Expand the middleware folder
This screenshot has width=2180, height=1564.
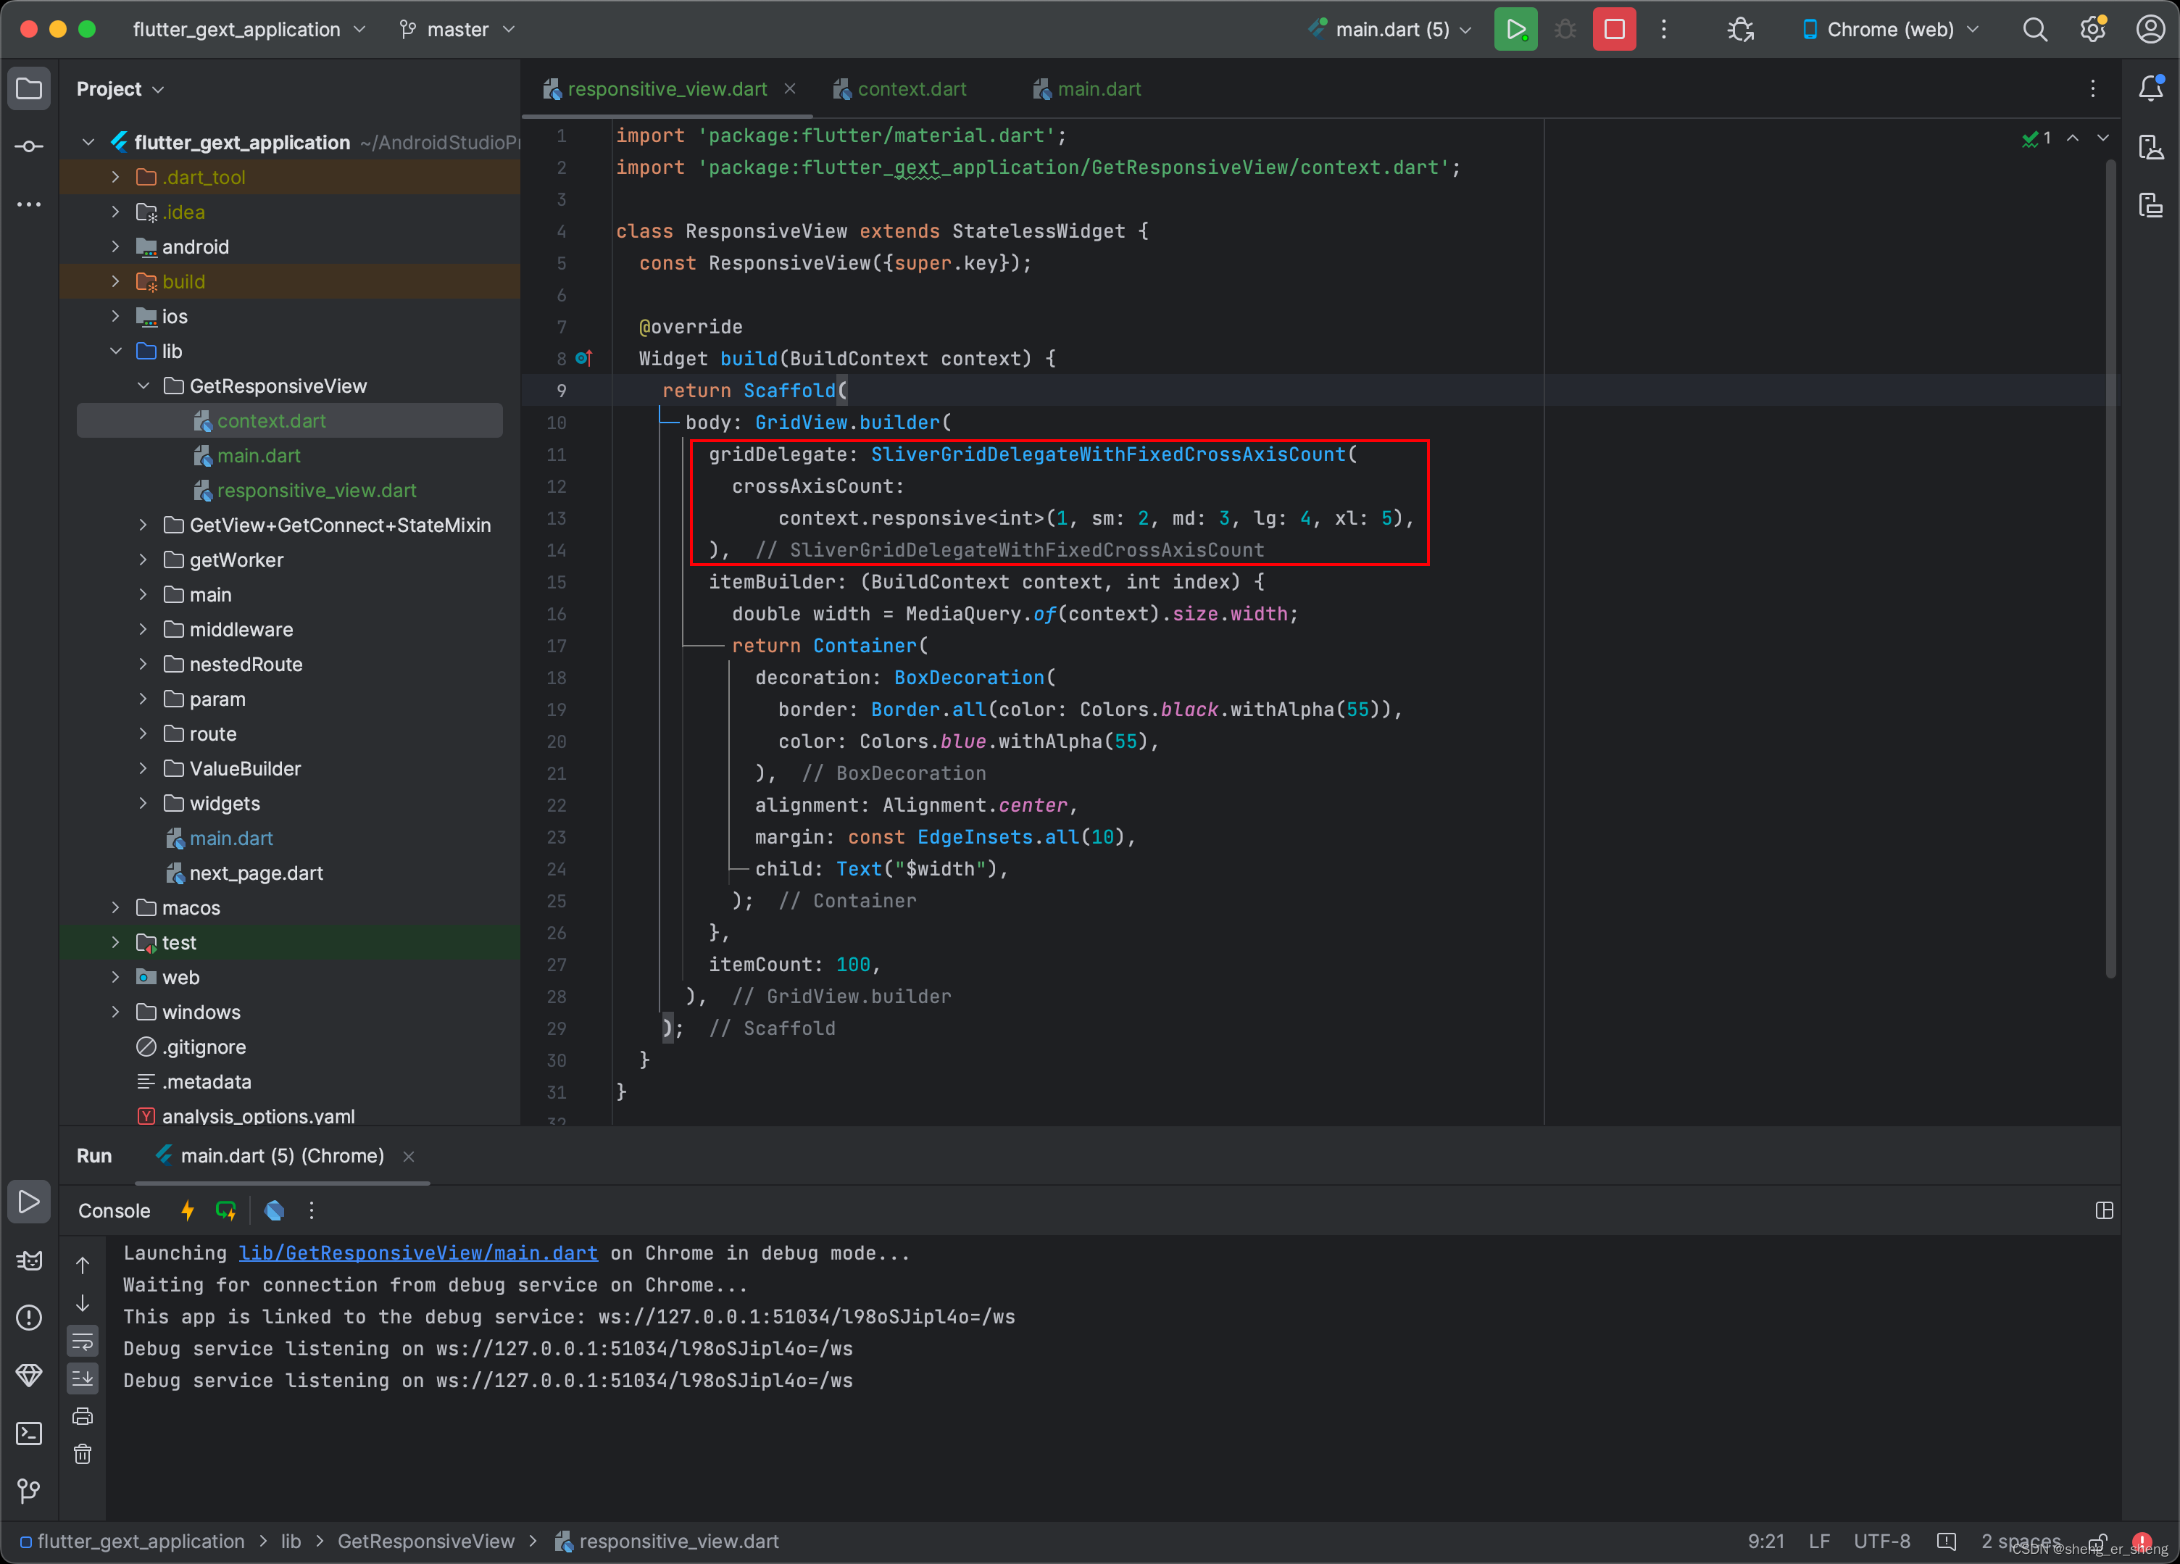click(x=143, y=630)
